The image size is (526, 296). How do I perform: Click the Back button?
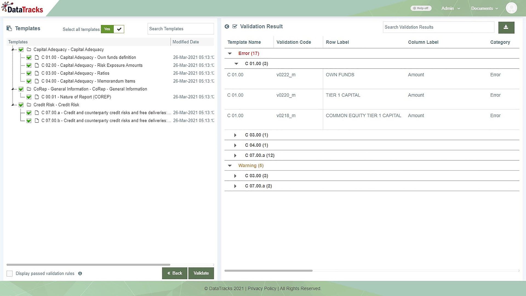(175, 273)
